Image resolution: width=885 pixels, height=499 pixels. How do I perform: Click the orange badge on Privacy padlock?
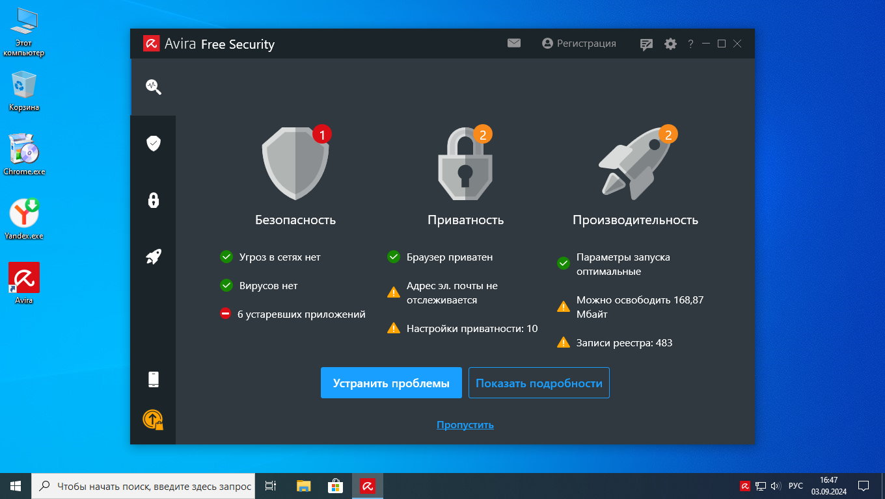483,134
